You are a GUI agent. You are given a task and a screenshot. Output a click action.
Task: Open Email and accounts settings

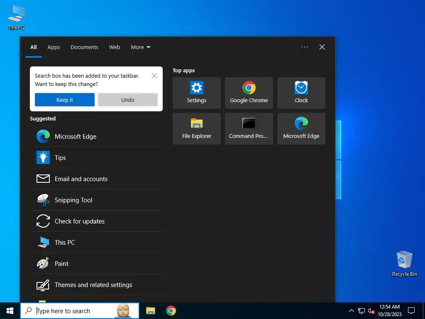[x=96, y=179]
